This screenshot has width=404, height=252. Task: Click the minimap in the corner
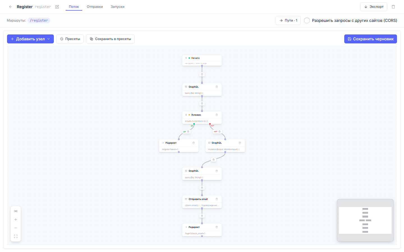tap(365, 220)
